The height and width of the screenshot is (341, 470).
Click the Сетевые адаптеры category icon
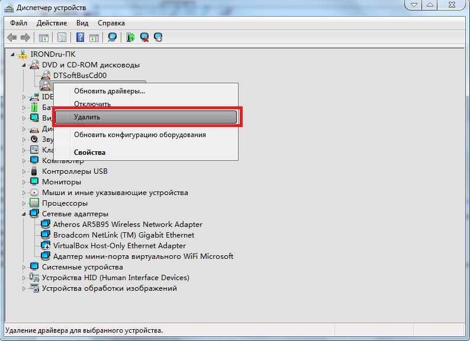click(34, 213)
